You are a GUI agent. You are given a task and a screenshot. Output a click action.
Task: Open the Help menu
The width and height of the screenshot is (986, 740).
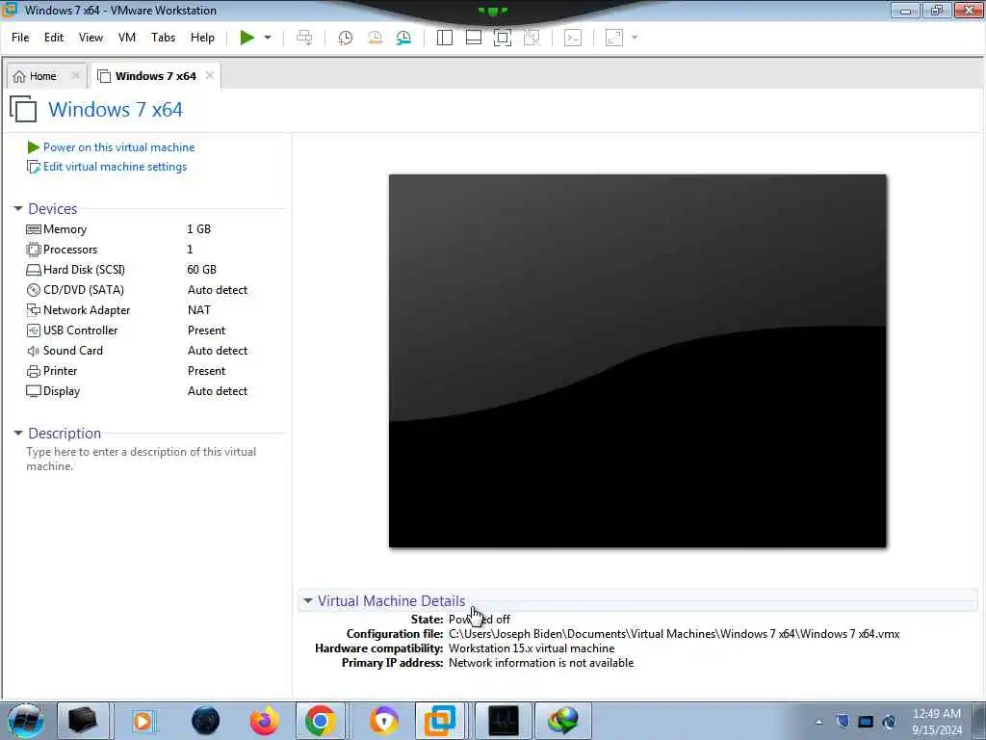202,38
